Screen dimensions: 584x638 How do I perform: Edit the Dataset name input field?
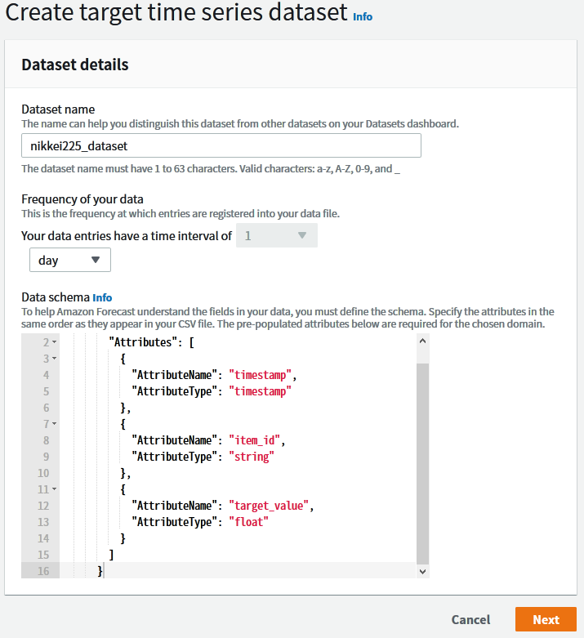click(221, 145)
